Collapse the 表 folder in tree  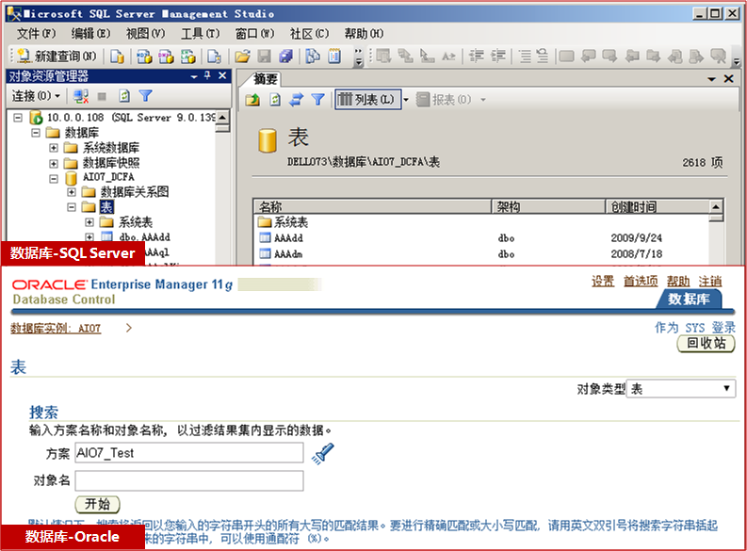coord(72,207)
